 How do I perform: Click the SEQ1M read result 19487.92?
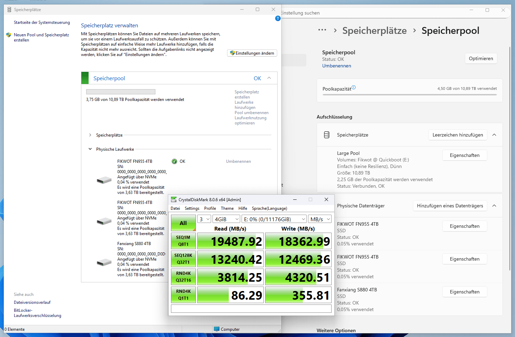point(231,241)
